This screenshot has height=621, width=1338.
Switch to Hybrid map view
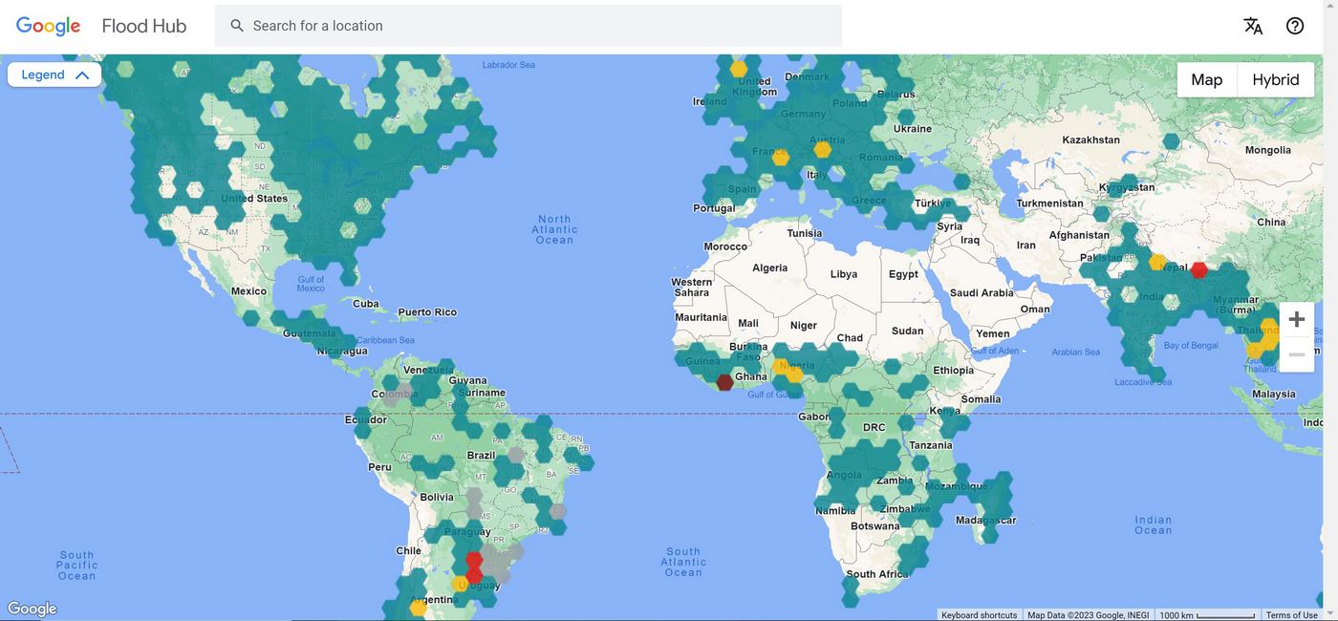click(1275, 79)
